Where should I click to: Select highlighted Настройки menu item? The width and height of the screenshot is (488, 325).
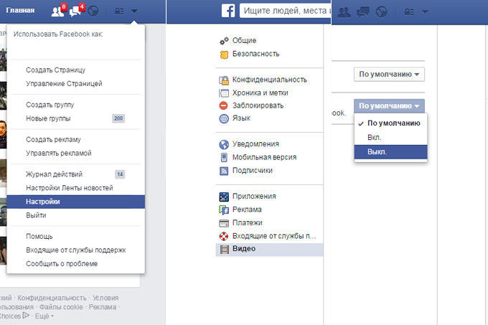[75, 202]
